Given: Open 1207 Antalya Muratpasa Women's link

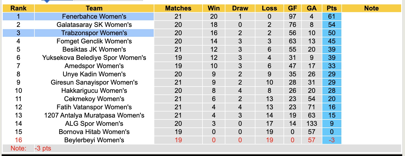Looking at the screenshot, I should point(94,115).
